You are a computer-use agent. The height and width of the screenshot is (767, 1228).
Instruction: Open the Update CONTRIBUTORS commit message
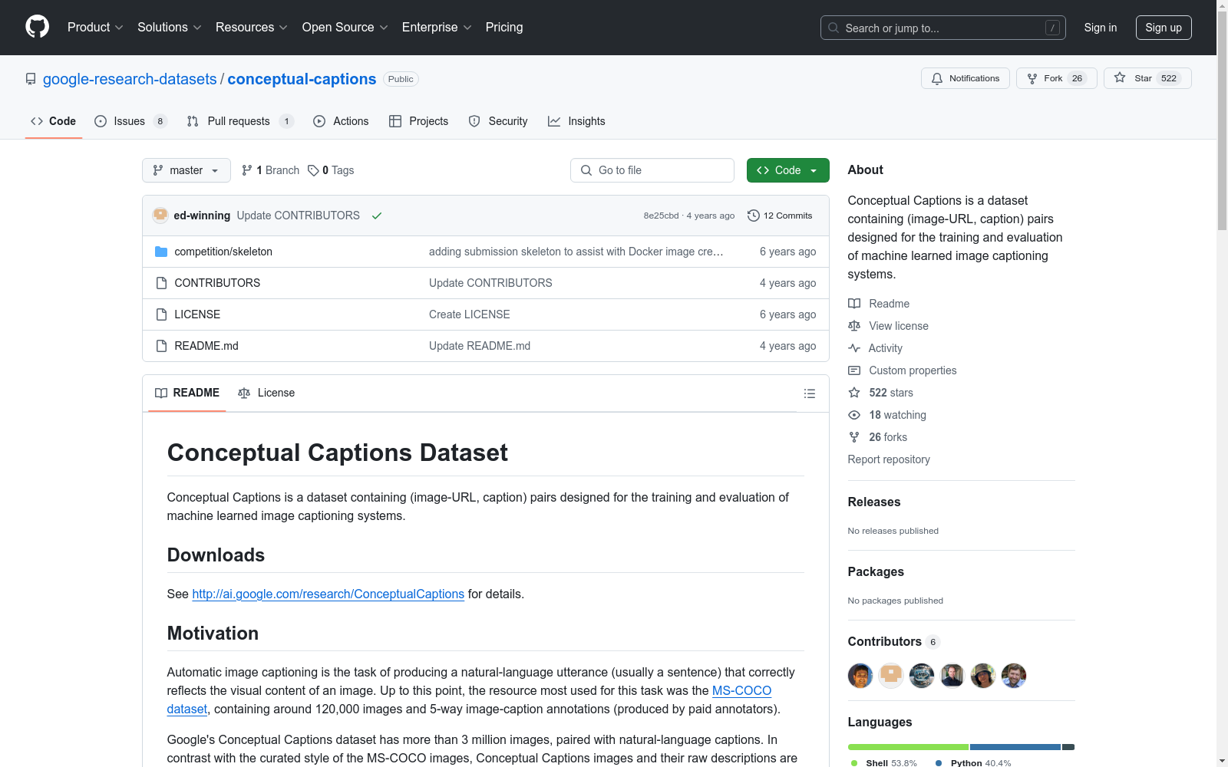[298, 216]
